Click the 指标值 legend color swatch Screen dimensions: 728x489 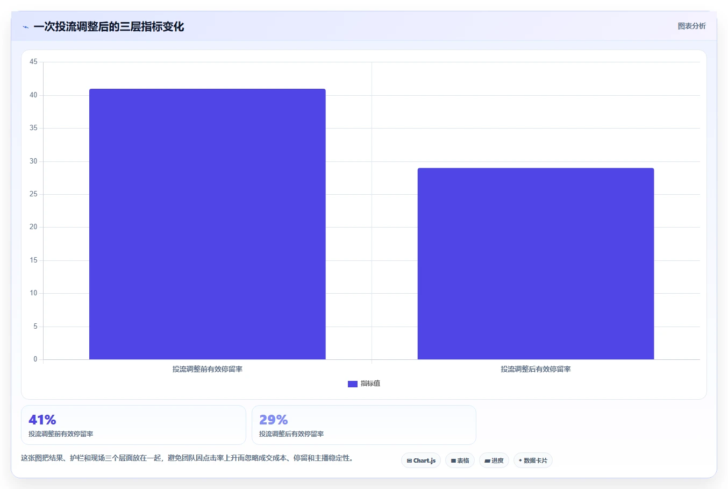click(x=353, y=384)
